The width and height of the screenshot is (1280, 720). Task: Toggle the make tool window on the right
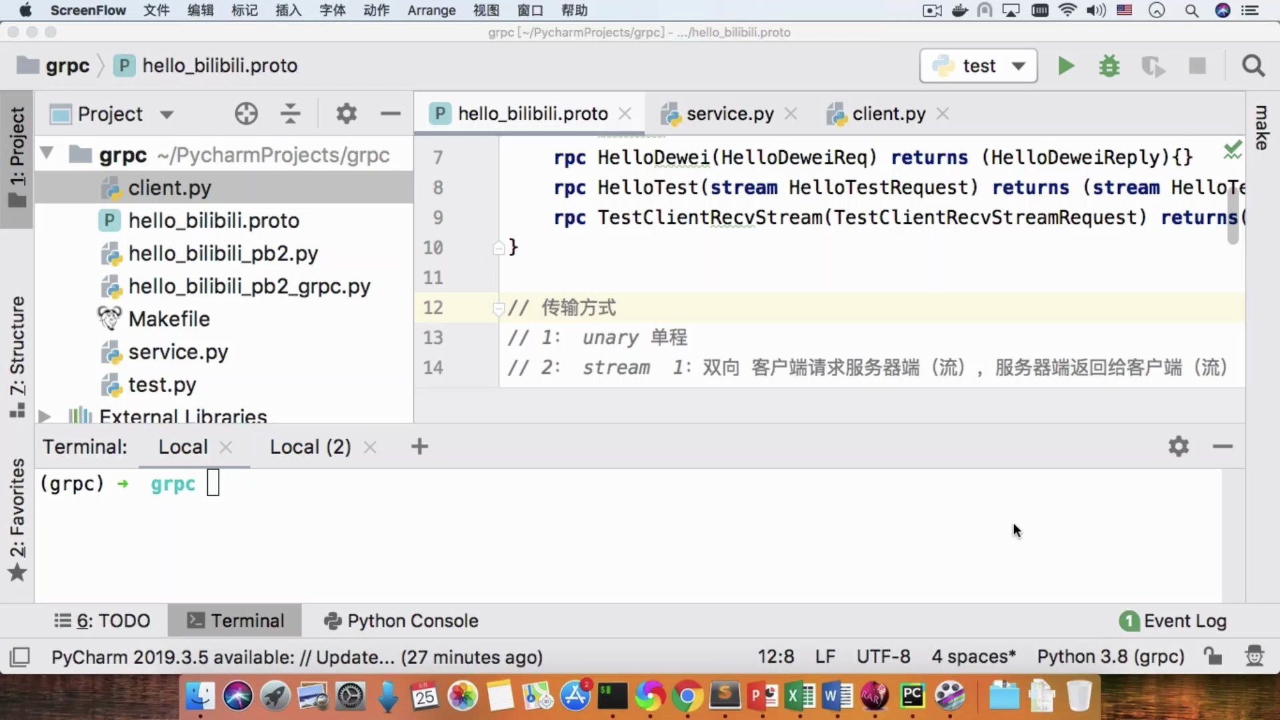(1261, 127)
